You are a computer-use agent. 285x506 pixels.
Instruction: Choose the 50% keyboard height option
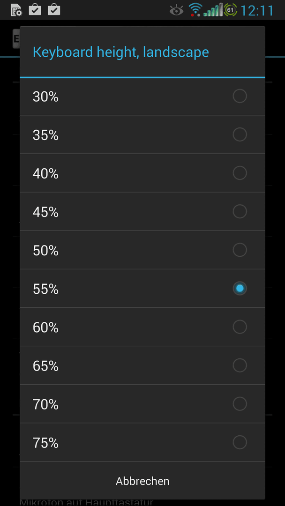(142, 250)
